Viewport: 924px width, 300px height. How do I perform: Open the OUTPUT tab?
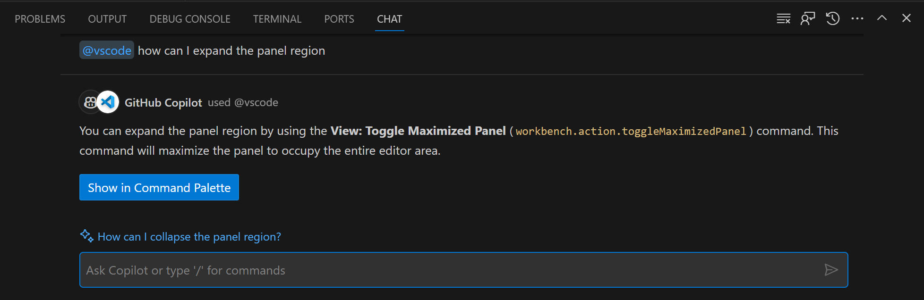(x=107, y=19)
